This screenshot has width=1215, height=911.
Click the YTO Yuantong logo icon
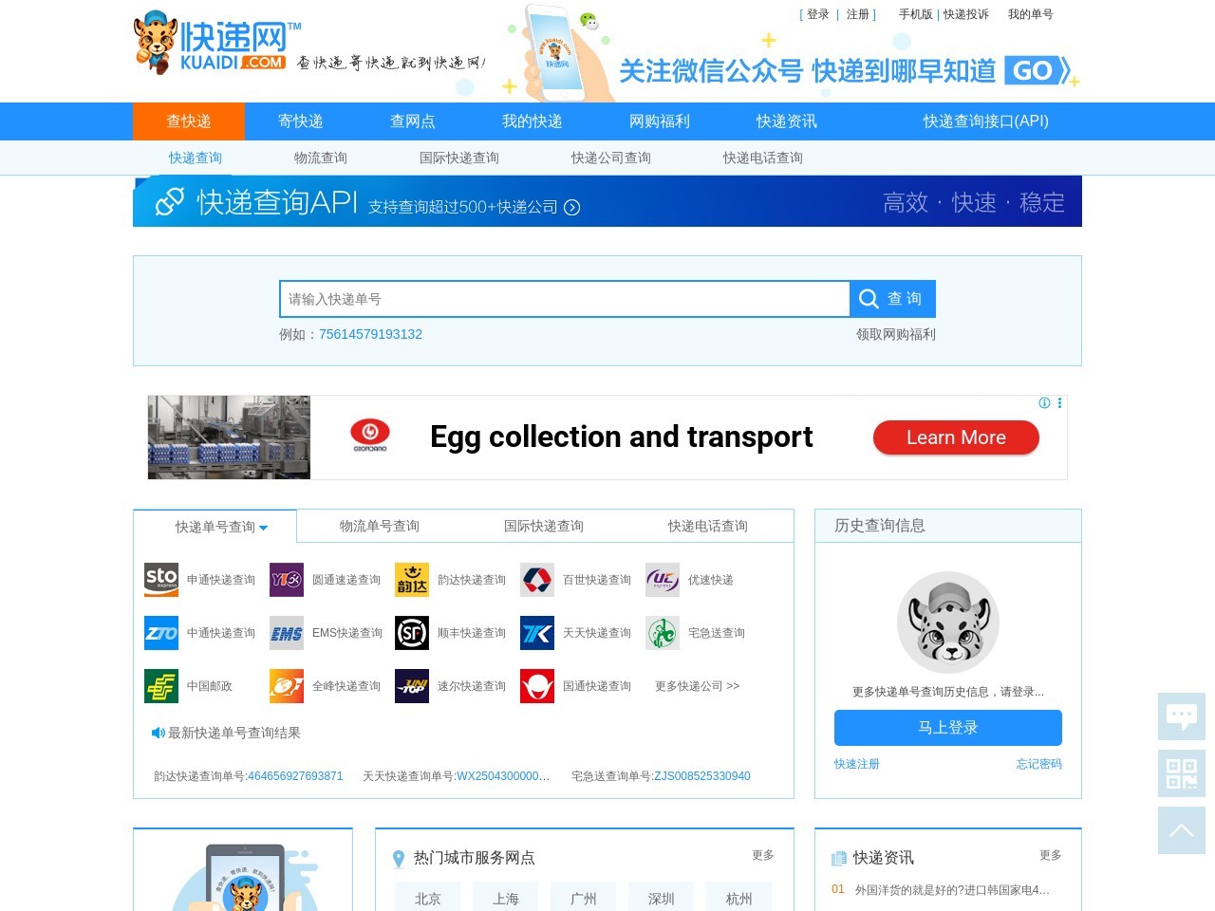[287, 580]
